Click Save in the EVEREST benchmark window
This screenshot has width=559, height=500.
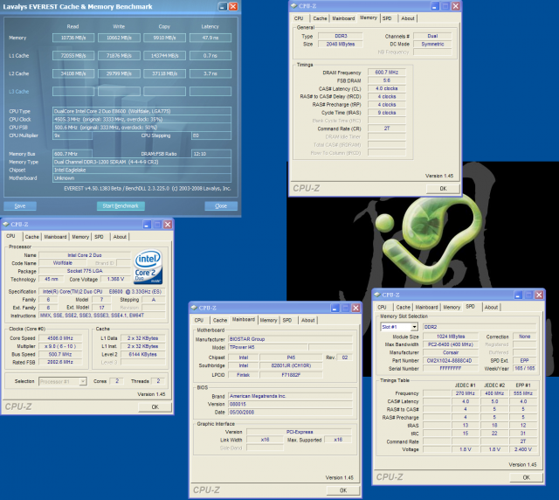(20, 206)
